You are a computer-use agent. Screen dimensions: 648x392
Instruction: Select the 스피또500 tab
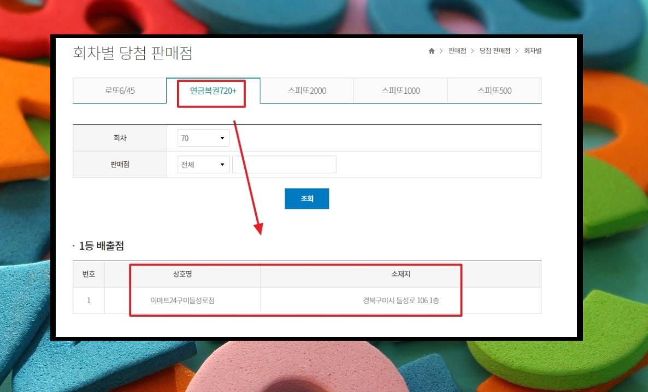[x=494, y=91]
